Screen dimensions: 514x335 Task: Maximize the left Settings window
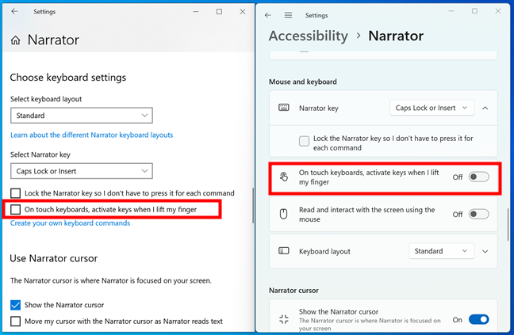point(219,11)
